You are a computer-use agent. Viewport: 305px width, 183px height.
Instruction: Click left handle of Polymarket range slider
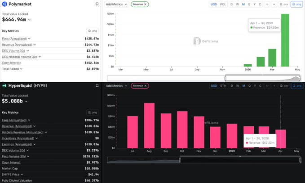coord(225,78)
